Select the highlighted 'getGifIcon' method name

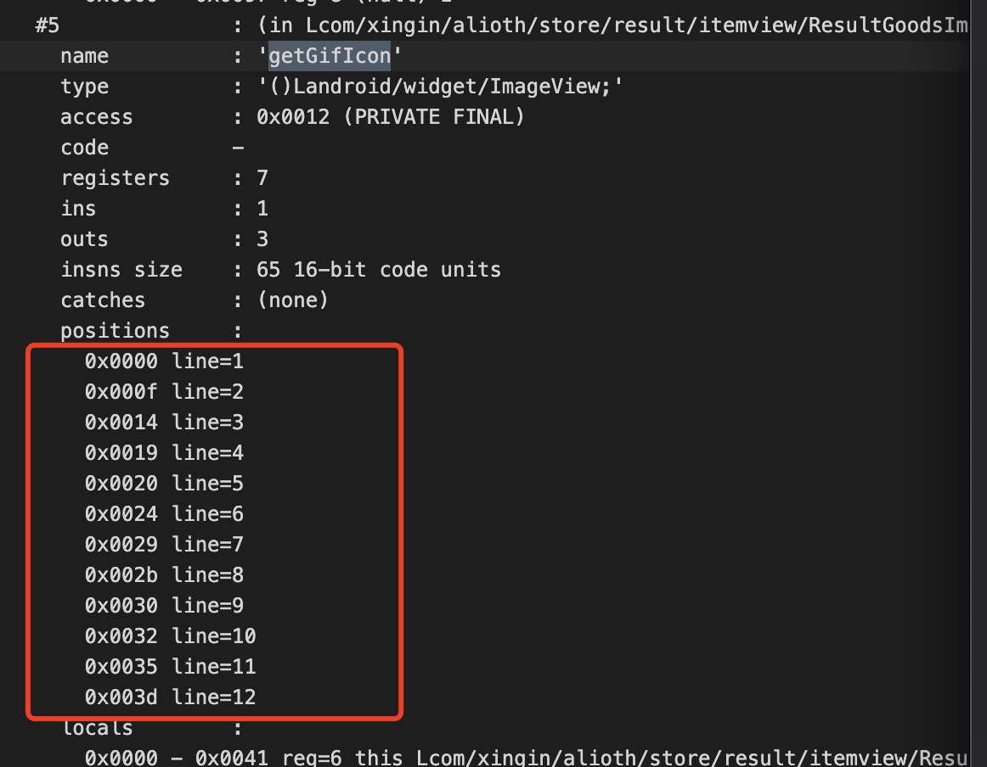pos(330,55)
